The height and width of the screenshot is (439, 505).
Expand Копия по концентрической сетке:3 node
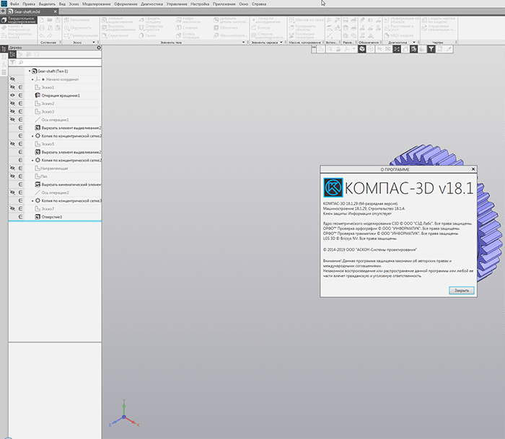pos(33,200)
